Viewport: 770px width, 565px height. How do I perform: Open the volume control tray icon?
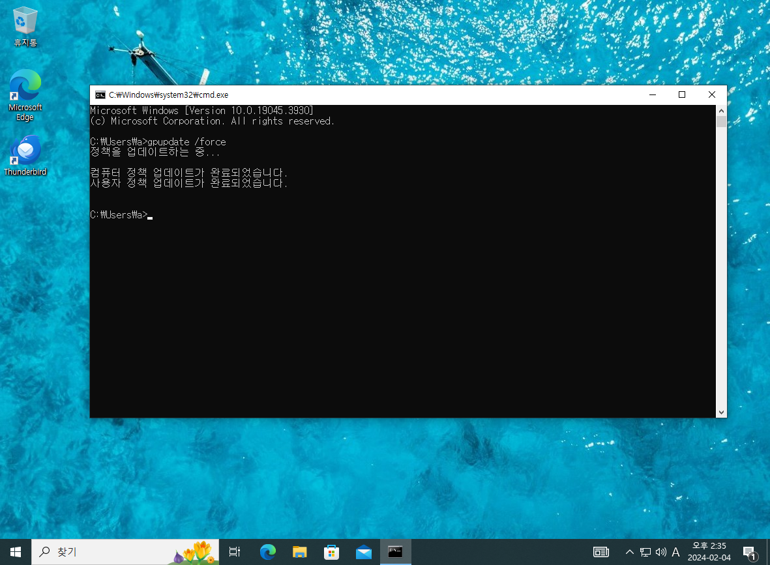click(x=661, y=552)
